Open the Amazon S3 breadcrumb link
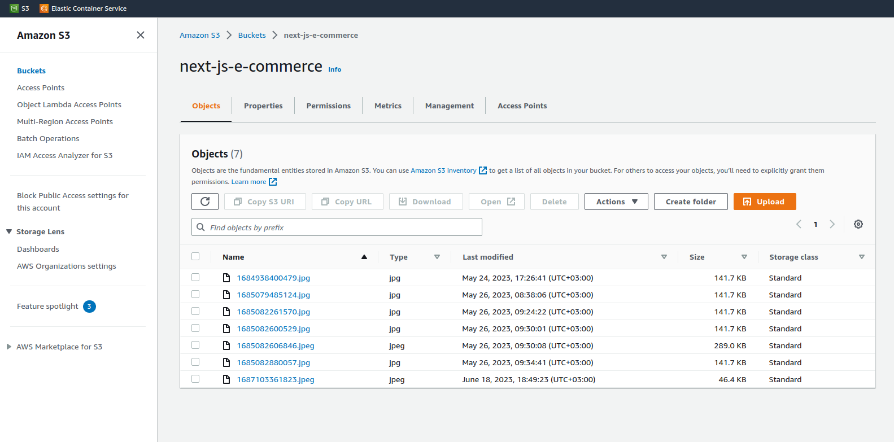 [200, 35]
